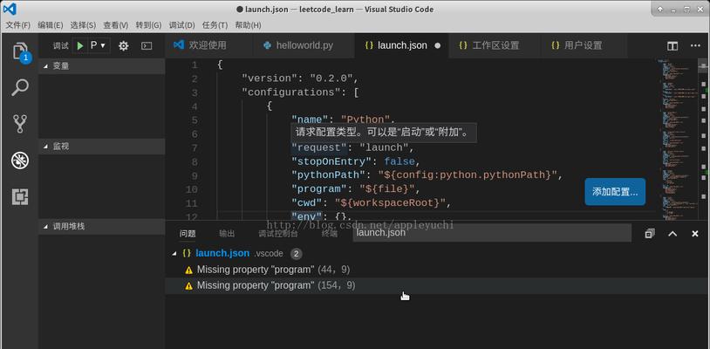Click the unsaved dot on launch.json tab
The height and width of the screenshot is (349, 710).
point(437,45)
